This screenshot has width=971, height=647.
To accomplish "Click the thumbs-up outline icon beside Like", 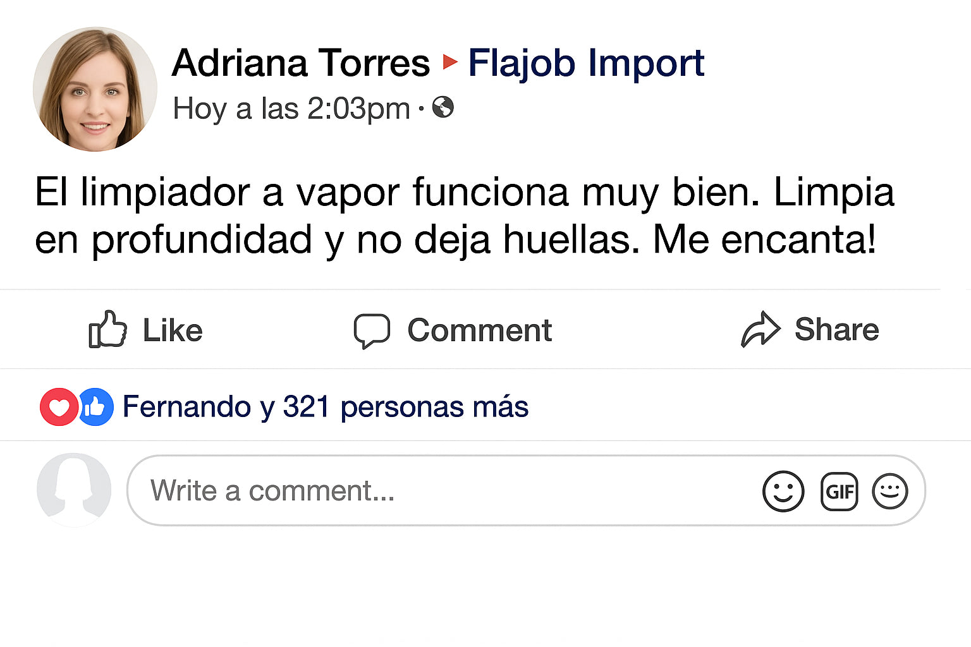I will pos(107,329).
